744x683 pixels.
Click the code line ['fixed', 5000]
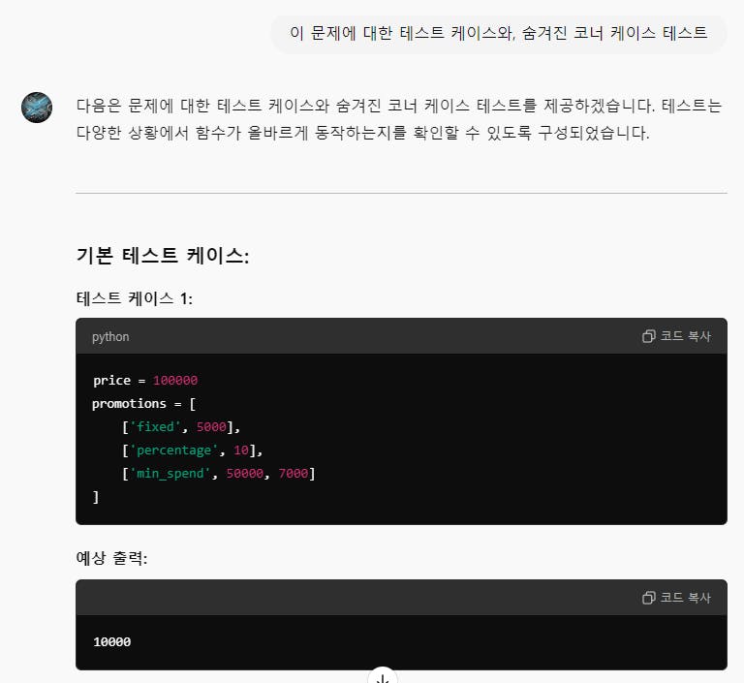(x=181, y=426)
